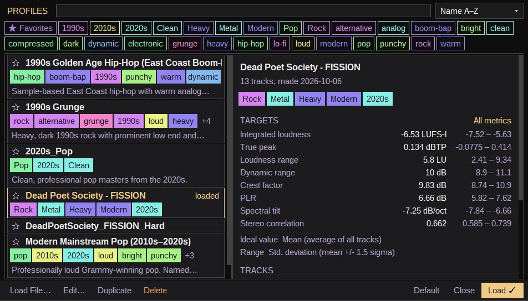Filter by the hip-hop tag in filter bar
The image size is (528, 301).
tap(251, 44)
